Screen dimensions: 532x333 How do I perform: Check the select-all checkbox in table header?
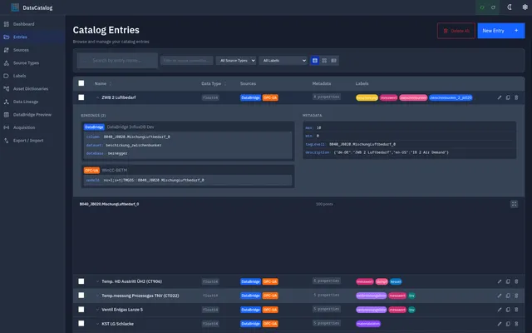coord(81,83)
